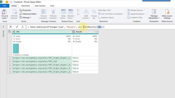Select the URL column header

click(x=42, y=32)
